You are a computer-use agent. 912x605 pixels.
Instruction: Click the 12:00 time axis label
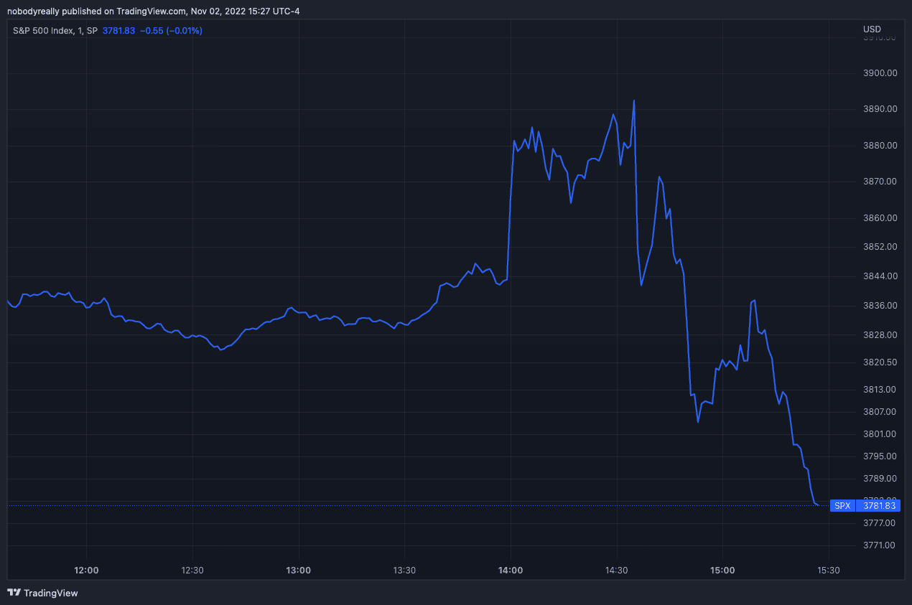pos(86,571)
